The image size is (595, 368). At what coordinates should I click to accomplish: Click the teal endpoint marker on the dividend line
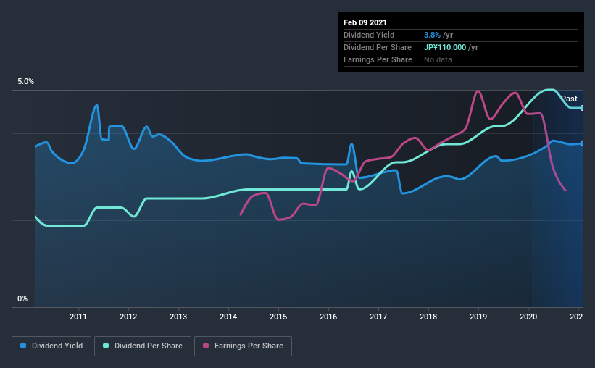pos(583,108)
